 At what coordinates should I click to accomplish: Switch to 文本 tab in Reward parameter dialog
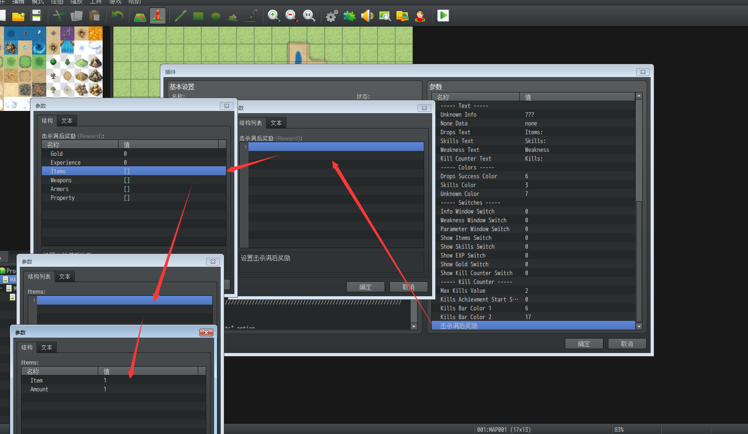point(67,121)
